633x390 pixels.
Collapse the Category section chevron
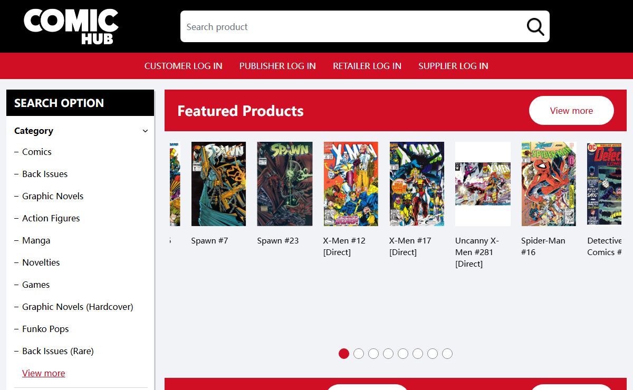[145, 131]
